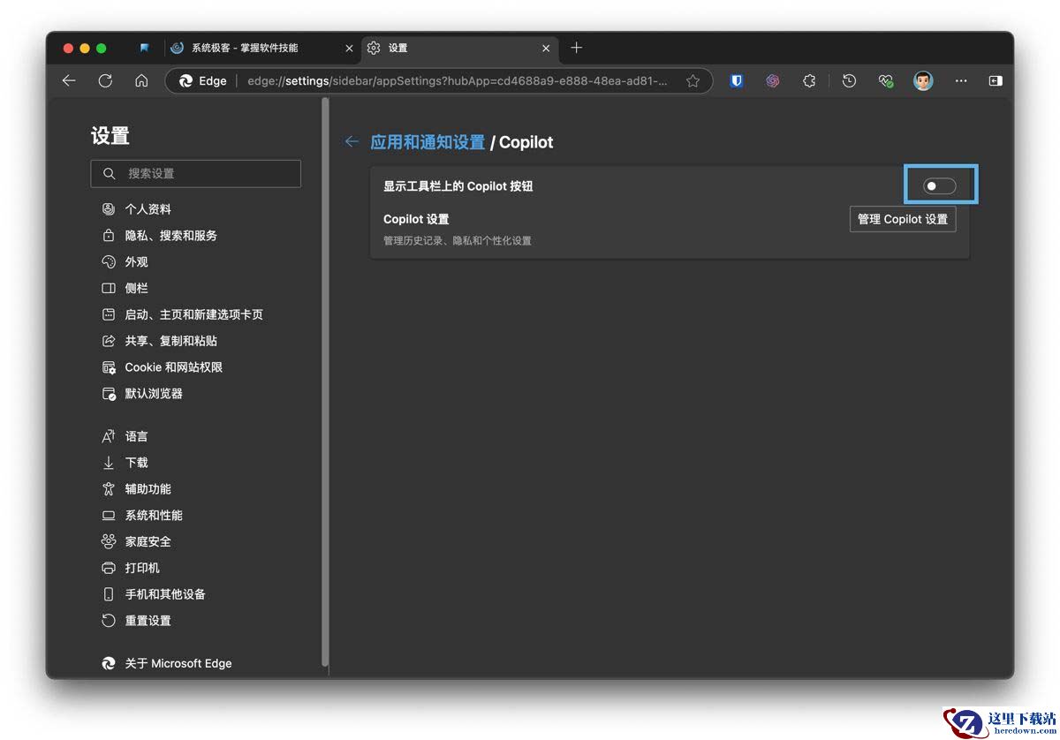The image size is (1060, 740).
Task: Open the three-dot settings and more menu
Action: [961, 80]
